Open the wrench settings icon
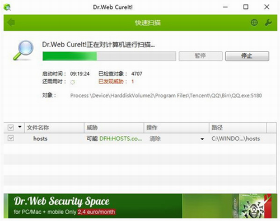This screenshot has height=221, width=280. point(268,22)
